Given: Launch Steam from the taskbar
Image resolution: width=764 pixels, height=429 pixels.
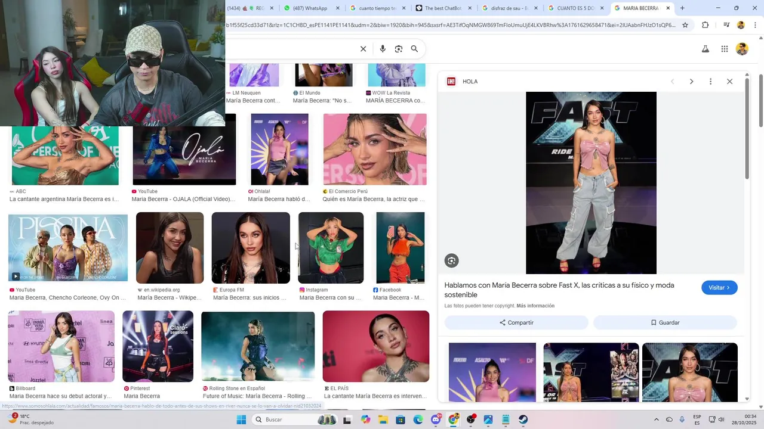Looking at the screenshot, I should coord(523,419).
